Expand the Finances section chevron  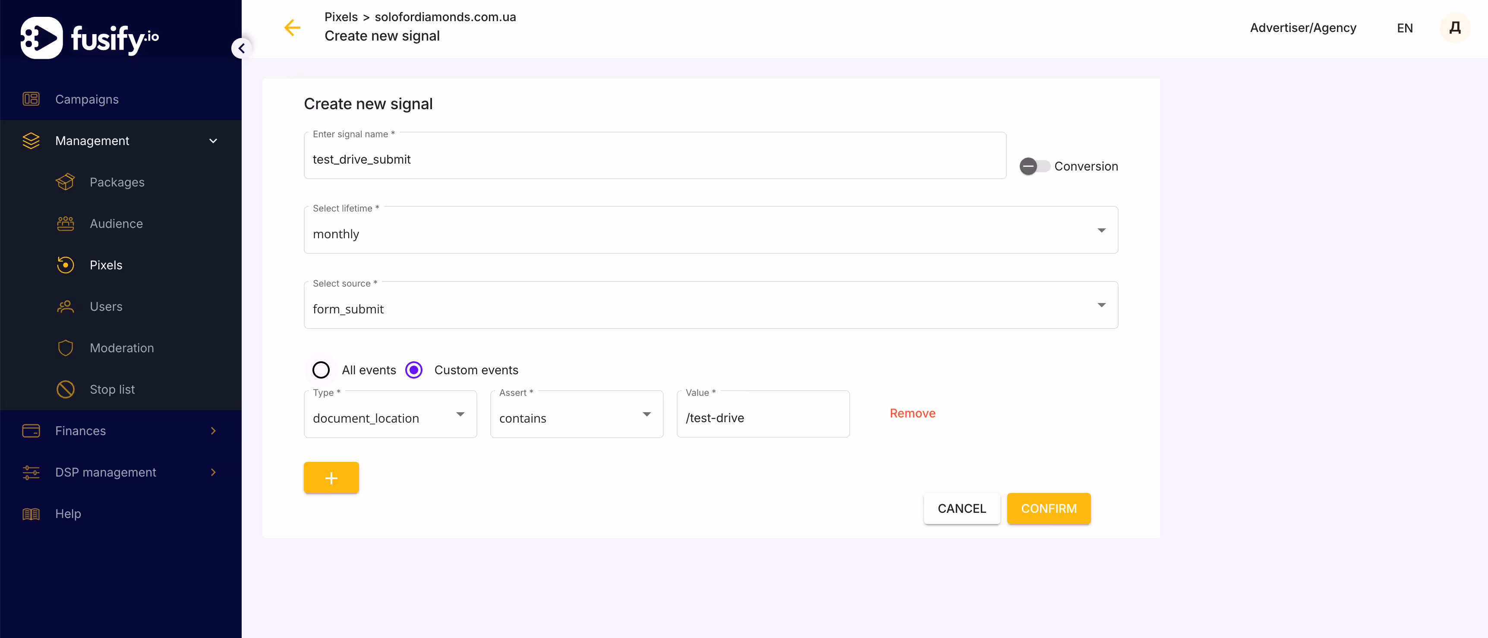click(x=213, y=430)
